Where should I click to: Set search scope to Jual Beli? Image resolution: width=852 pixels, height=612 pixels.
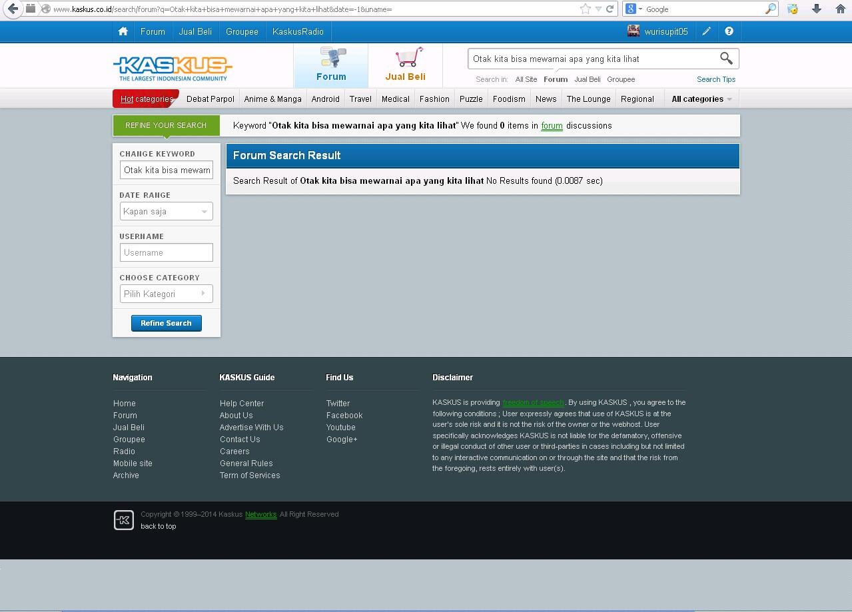point(587,79)
